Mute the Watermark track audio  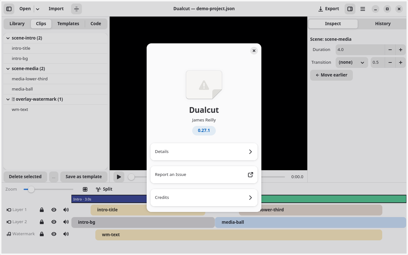pyautogui.click(x=66, y=234)
